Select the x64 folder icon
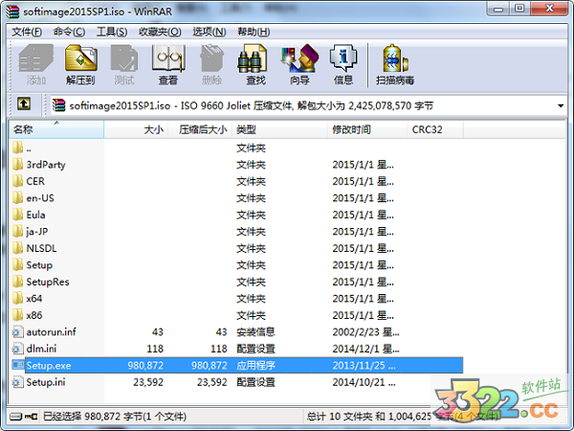The width and height of the screenshot is (574, 431). click(x=17, y=298)
